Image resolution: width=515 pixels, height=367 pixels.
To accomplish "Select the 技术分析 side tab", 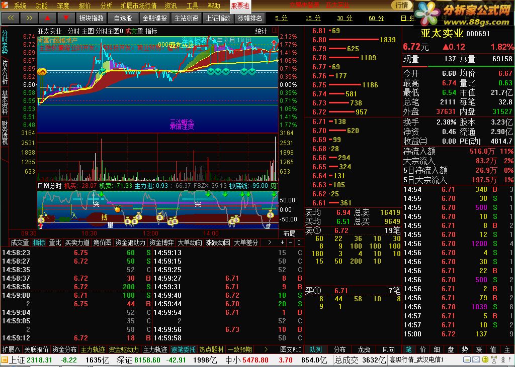I will (5, 72).
